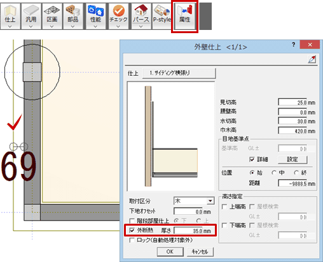The width and height of the screenshot is (323, 262).
Task: Click the OK button
Action: click(x=170, y=252)
